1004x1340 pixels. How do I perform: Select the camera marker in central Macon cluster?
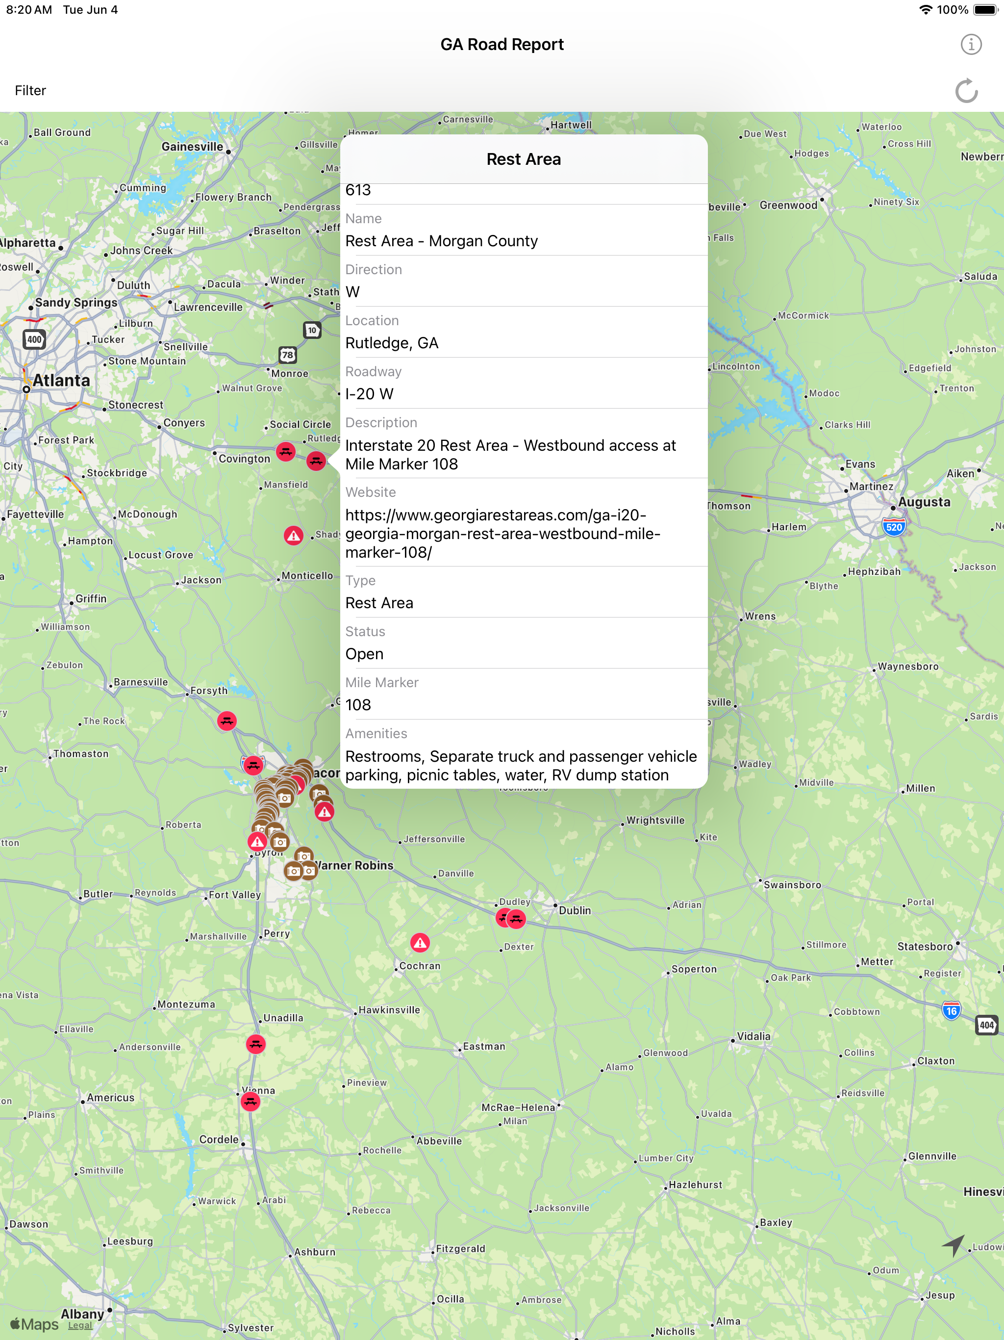click(x=285, y=798)
